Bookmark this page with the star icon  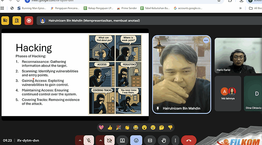219,1
